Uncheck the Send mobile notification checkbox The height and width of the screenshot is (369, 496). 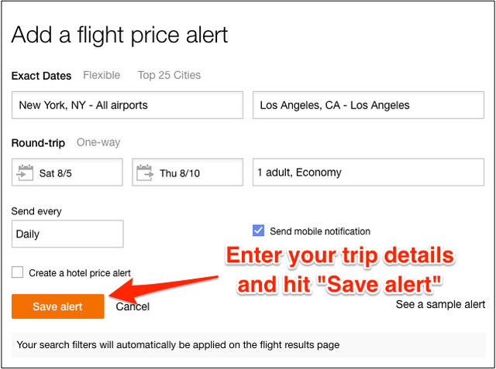pyautogui.click(x=259, y=231)
